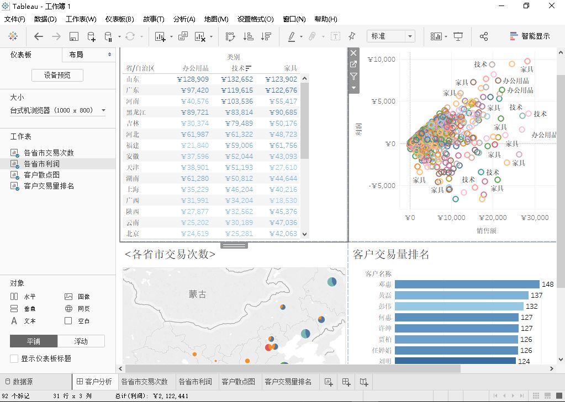Remove selected sheet from dashboard via X
Viewport: 565px width, 402px height.
click(353, 53)
